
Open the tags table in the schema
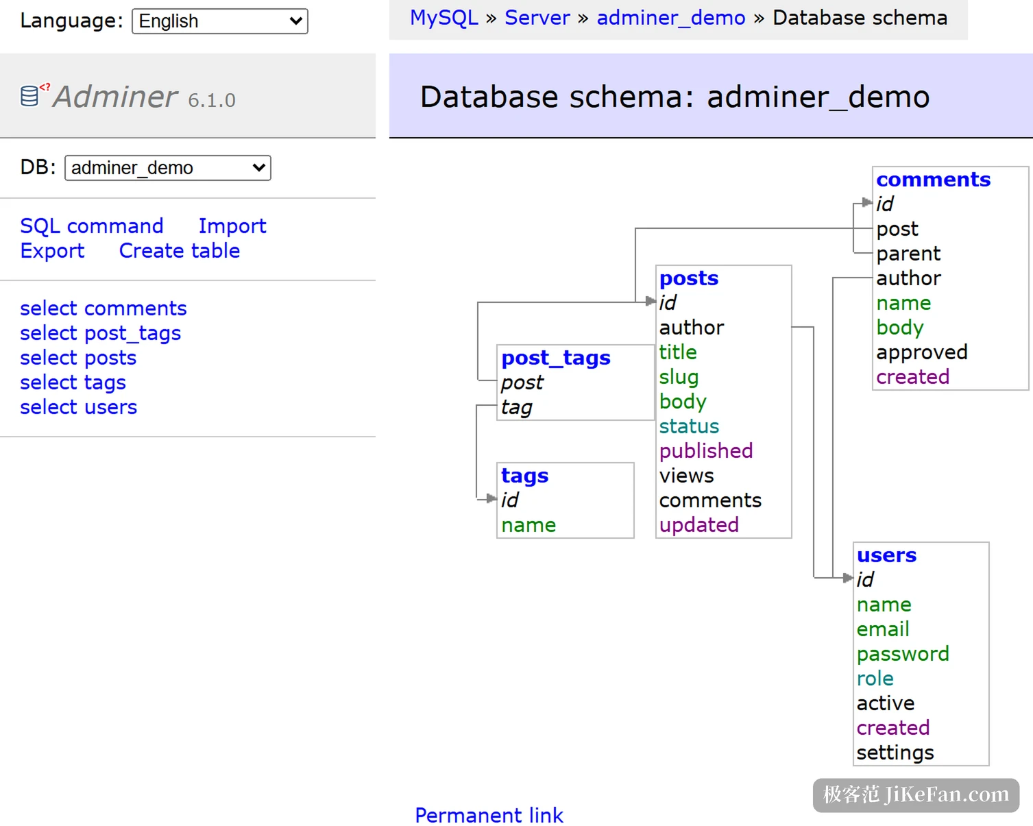[525, 476]
